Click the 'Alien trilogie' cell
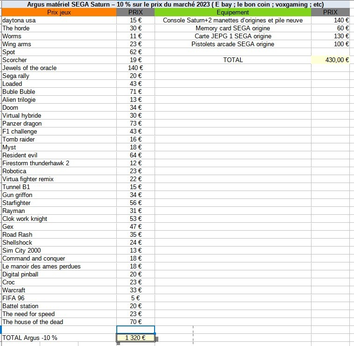The width and height of the screenshot is (354, 346). (59, 99)
